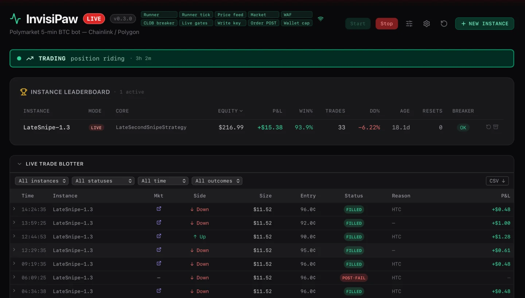Sort leaderboard by P&L column header
The image size is (525, 298).
277,111
